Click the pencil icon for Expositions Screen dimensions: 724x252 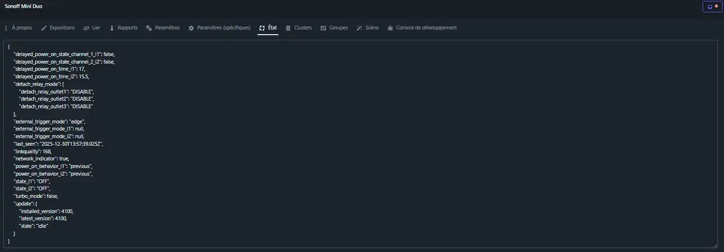point(44,28)
